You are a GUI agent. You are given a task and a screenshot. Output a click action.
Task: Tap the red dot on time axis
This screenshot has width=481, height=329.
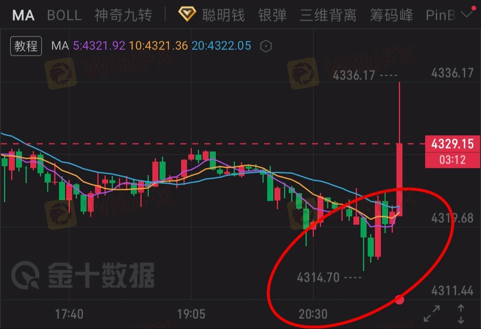[x=399, y=299]
